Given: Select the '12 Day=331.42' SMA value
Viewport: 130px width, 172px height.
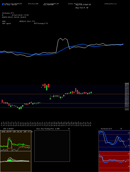Looking at the screenshot, I should (10, 5).
